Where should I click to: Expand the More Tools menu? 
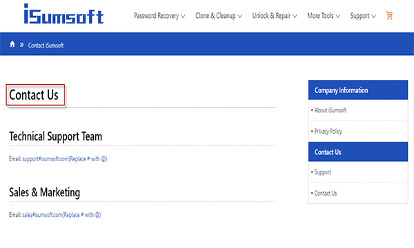324,16
